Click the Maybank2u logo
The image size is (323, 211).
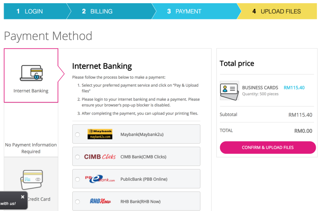100,134
